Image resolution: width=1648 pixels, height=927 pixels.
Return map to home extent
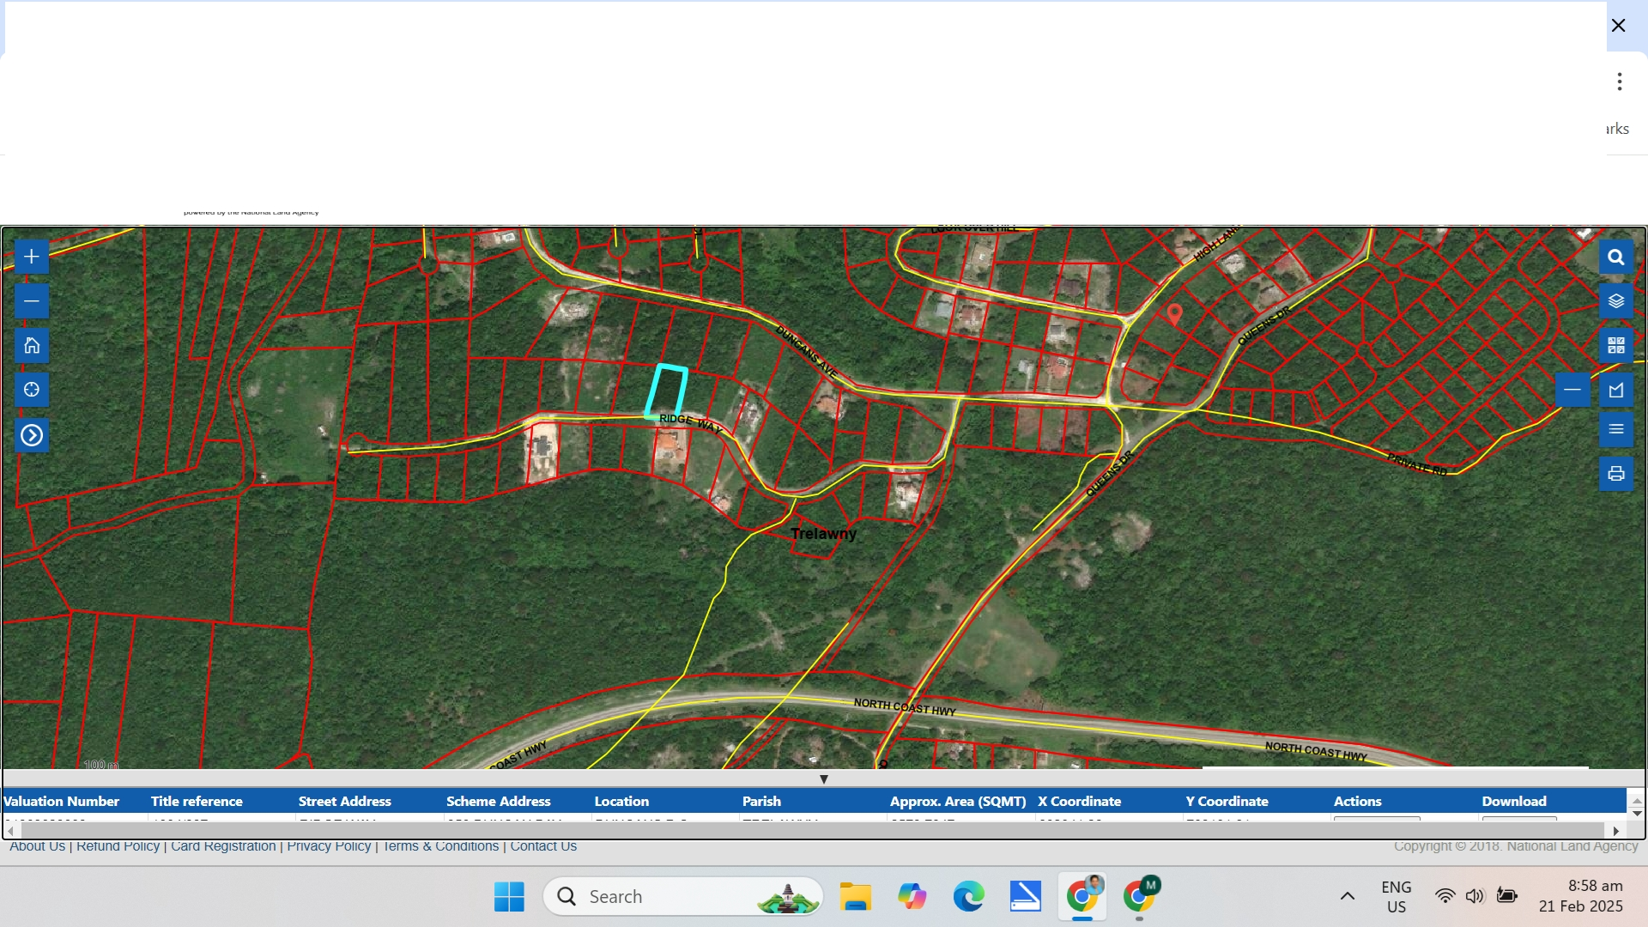click(x=32, y=346)
